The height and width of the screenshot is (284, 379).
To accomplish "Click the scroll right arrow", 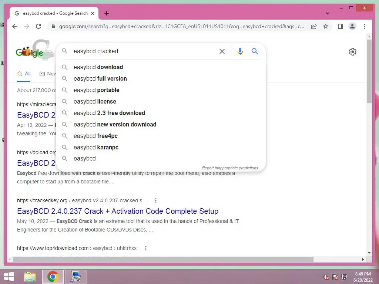I will point(363,259).
